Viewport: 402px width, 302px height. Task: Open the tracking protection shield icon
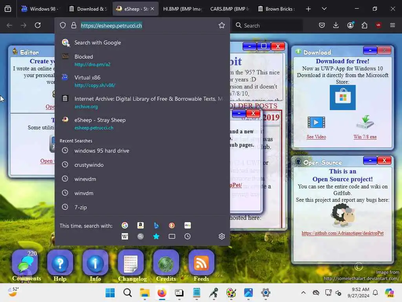(x=63, y=25)
